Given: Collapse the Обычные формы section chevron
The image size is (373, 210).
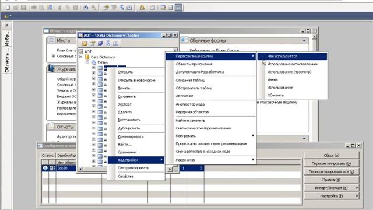Looking at the screenshot, I should click(x=304, y=41).
